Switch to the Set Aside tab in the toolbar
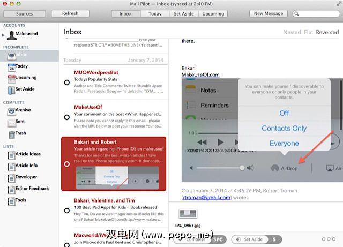 click(184, 13)
